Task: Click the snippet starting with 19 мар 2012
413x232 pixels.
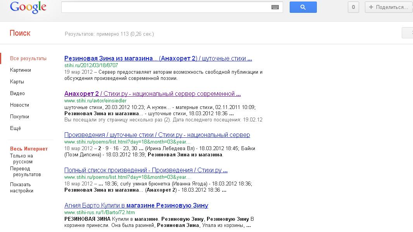Action: pos(163,75)
